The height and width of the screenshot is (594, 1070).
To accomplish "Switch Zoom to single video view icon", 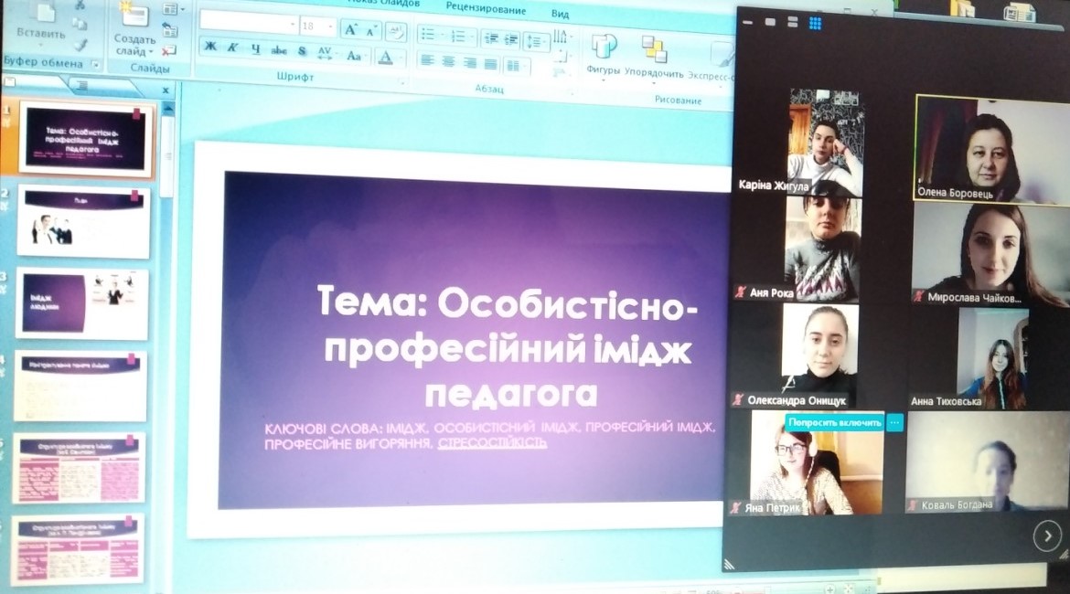I will click(770, 22).
